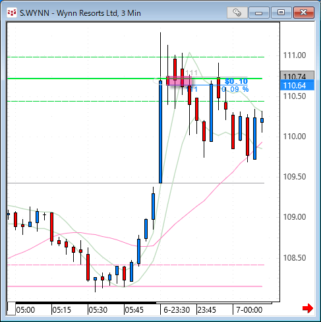Viewport: 321px width, 322px height.
Task: Click the $0.10 profit label
Action: tap(236, 81)
